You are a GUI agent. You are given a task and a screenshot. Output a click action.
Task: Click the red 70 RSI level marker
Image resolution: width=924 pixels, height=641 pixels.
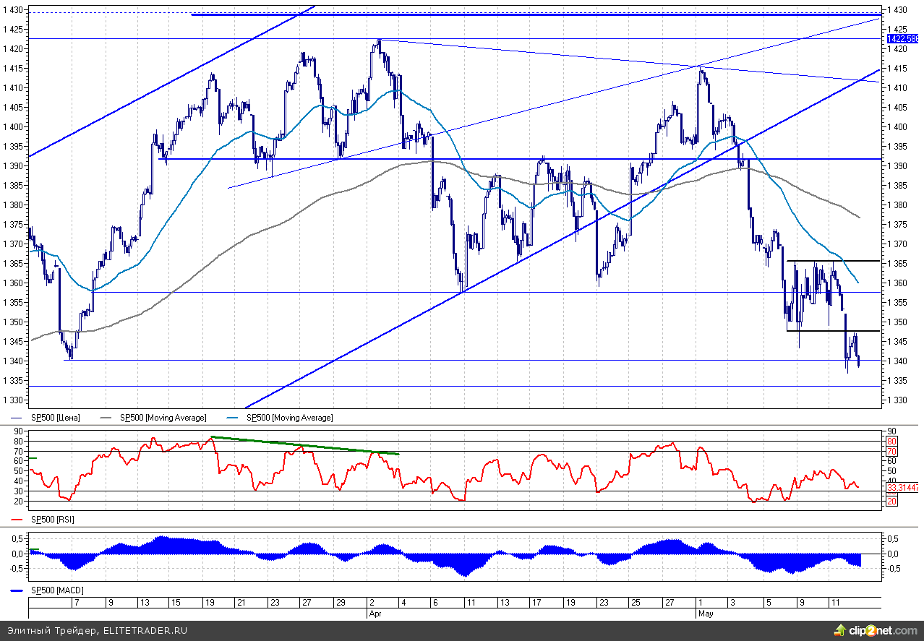point(892,451)
